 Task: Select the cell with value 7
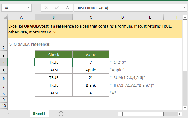click(x=91, y=62)
